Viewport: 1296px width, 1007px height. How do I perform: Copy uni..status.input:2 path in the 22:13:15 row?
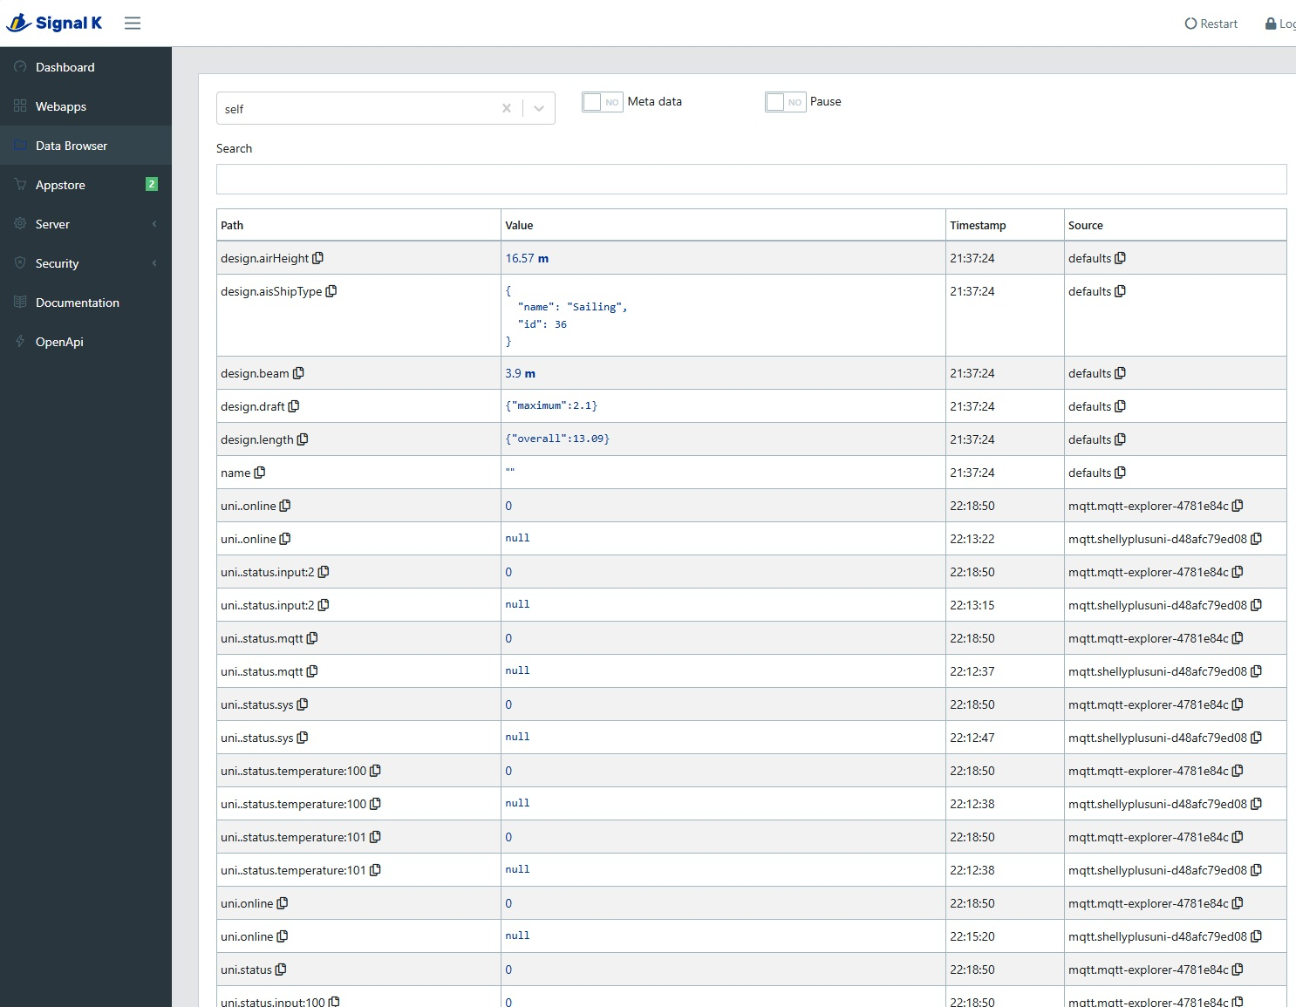324,605
